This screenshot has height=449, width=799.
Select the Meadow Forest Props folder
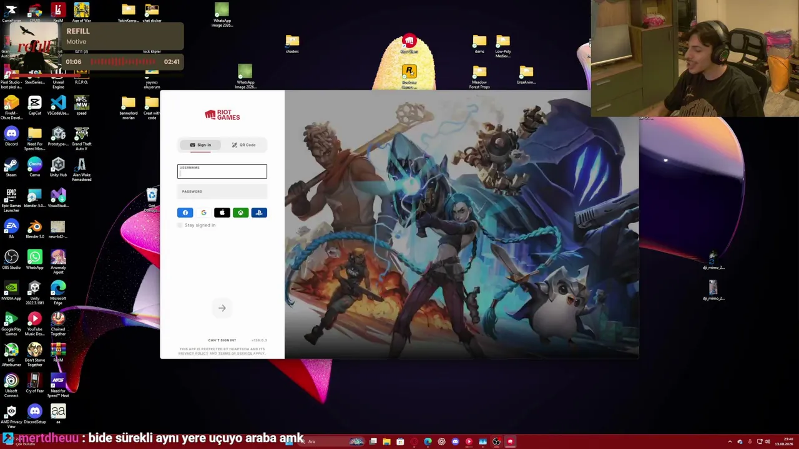479,78
